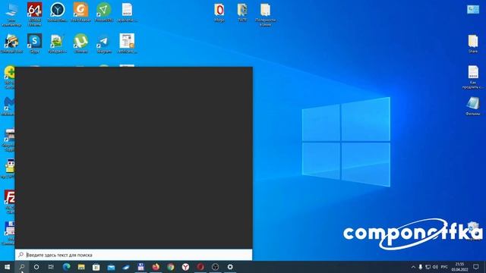The height and width of the screenshot is (273, 486).
Task: Open the Фильмы desktop shortcut
Action: pyautogui.click(x=473, y=106)
